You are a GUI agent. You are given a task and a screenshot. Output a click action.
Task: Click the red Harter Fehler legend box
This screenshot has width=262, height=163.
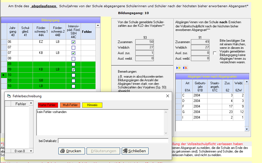(x=48, y=105)
